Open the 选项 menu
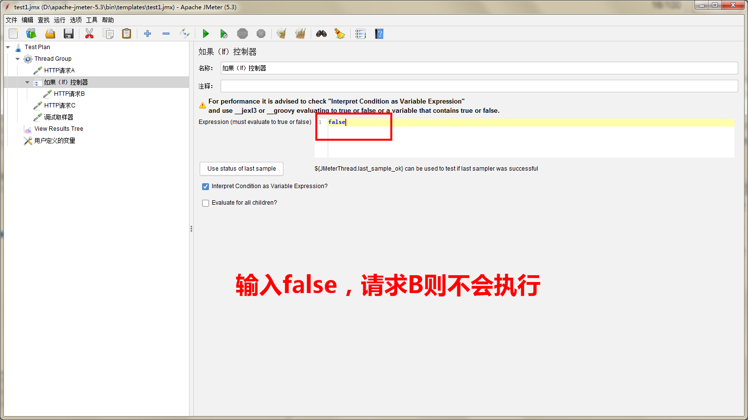Viewport: 748px width, 420px height. [x=75, y=20]
